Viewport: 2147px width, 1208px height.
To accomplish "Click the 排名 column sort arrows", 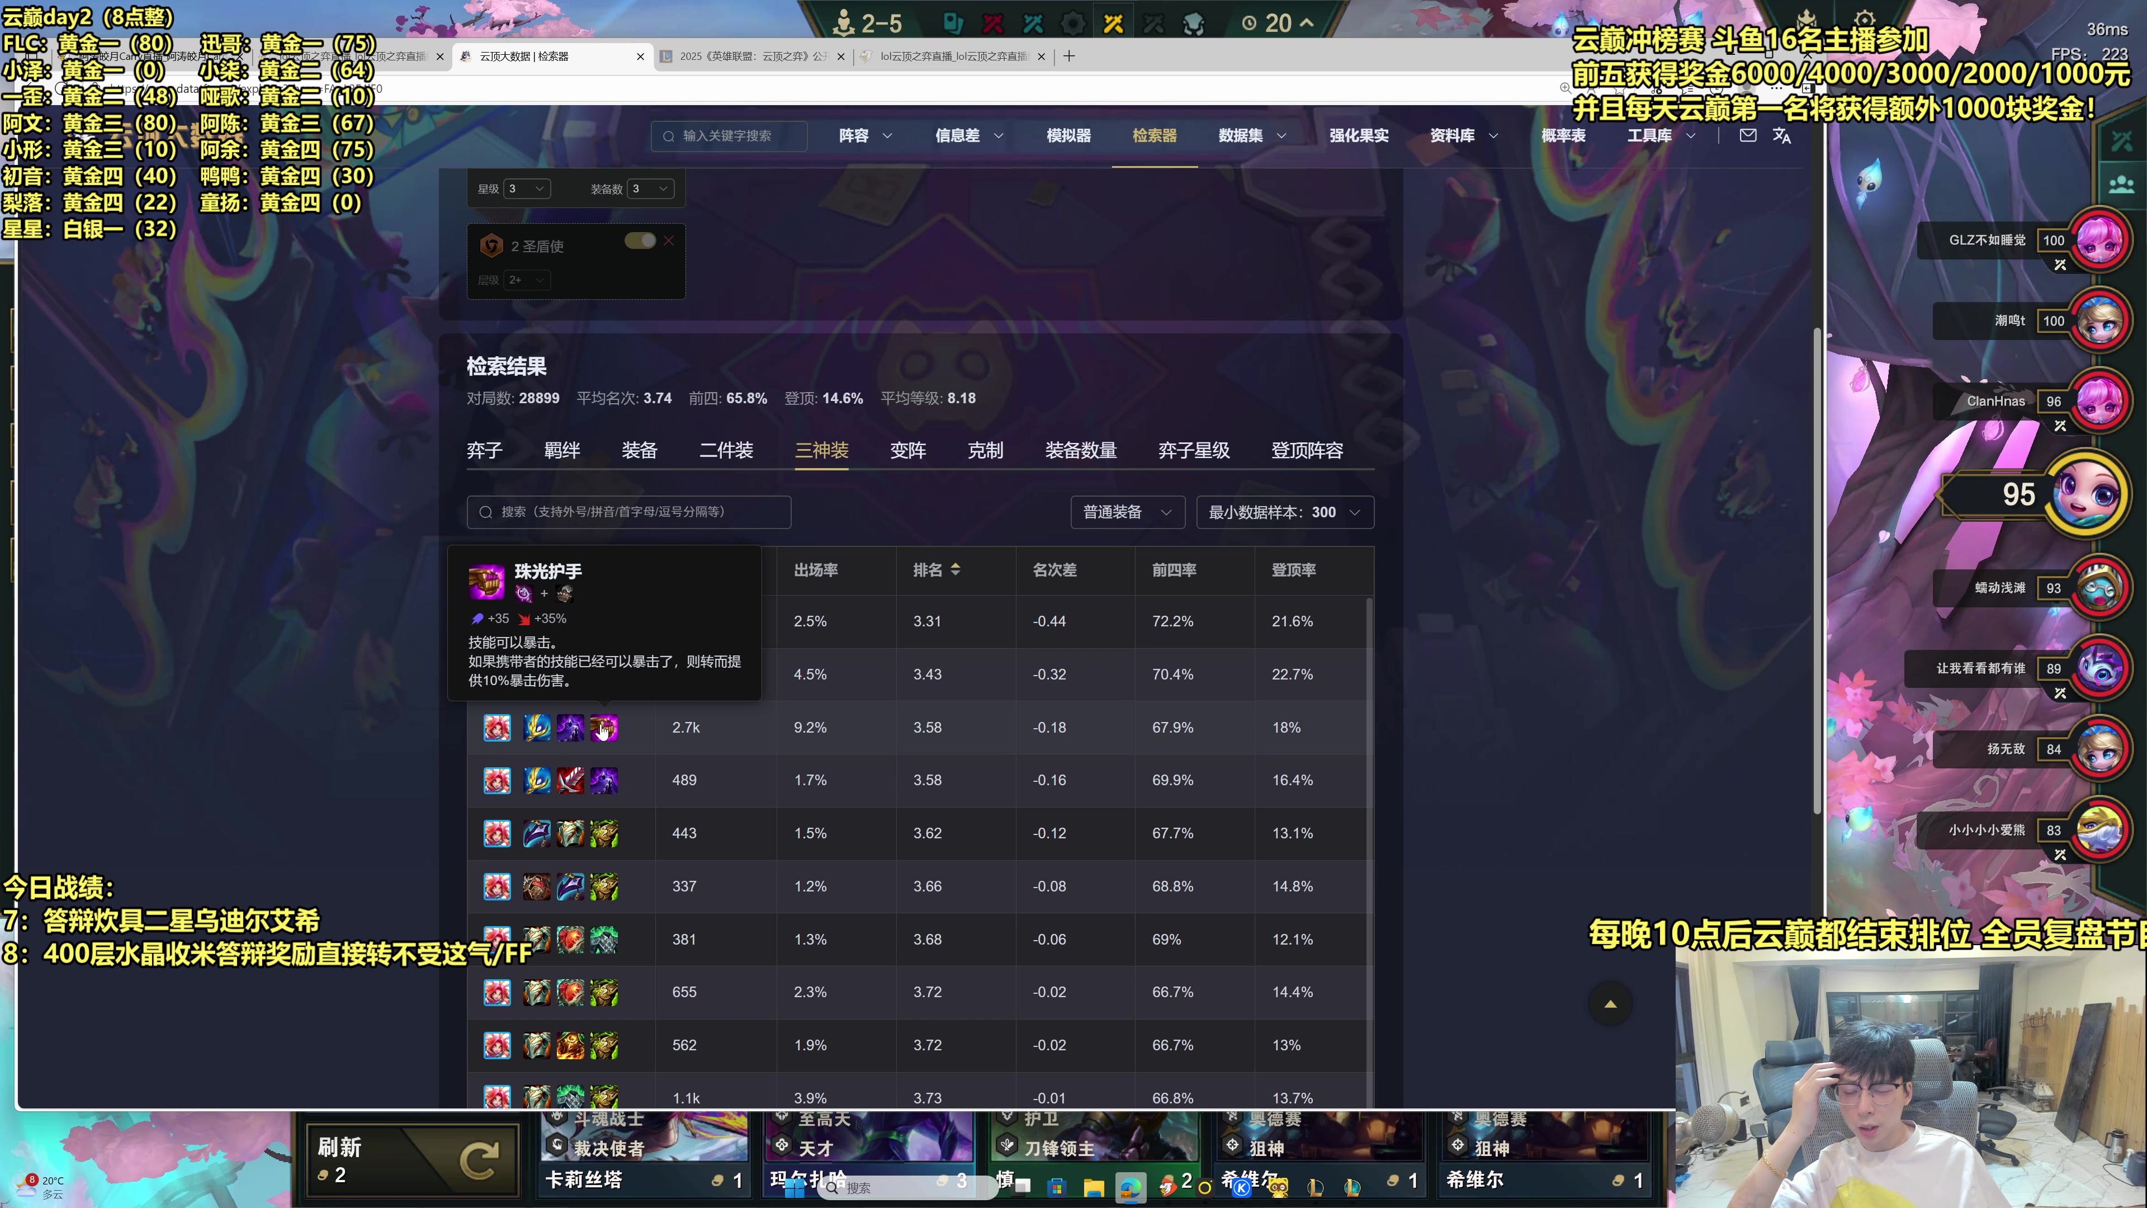I will [x=955, y=569].
